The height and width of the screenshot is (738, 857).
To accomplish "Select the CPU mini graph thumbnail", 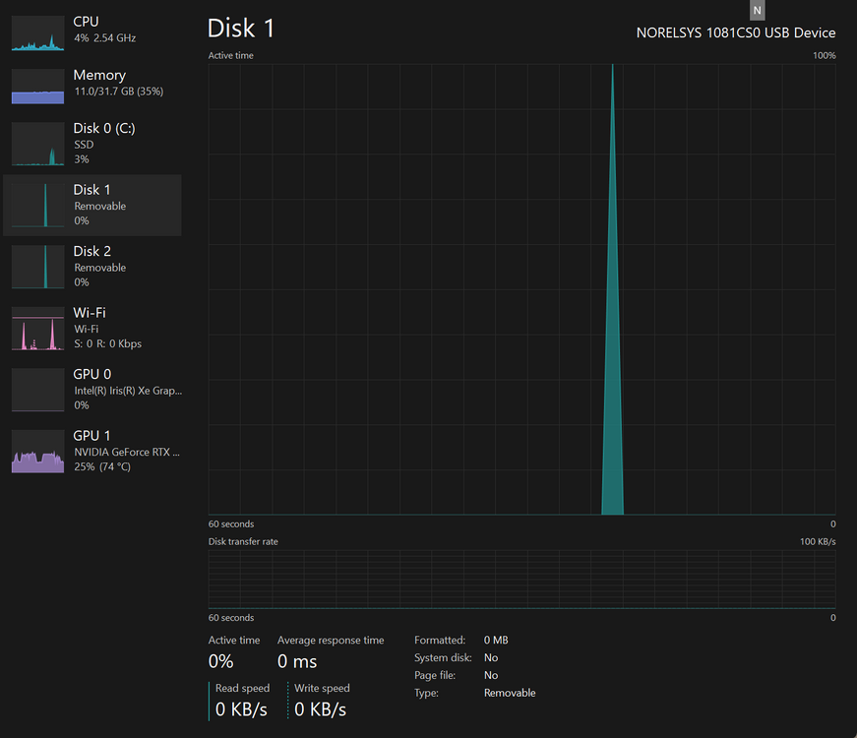I will (x=37, y=32).
